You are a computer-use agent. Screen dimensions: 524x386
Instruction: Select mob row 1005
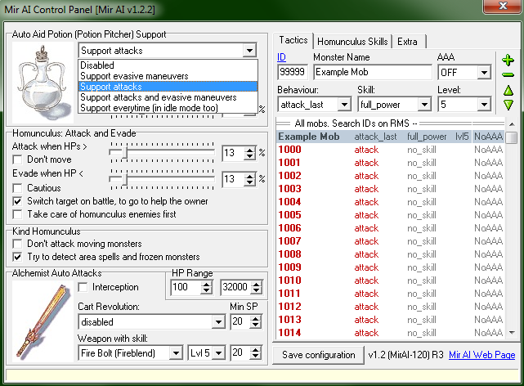click(390, 215)
